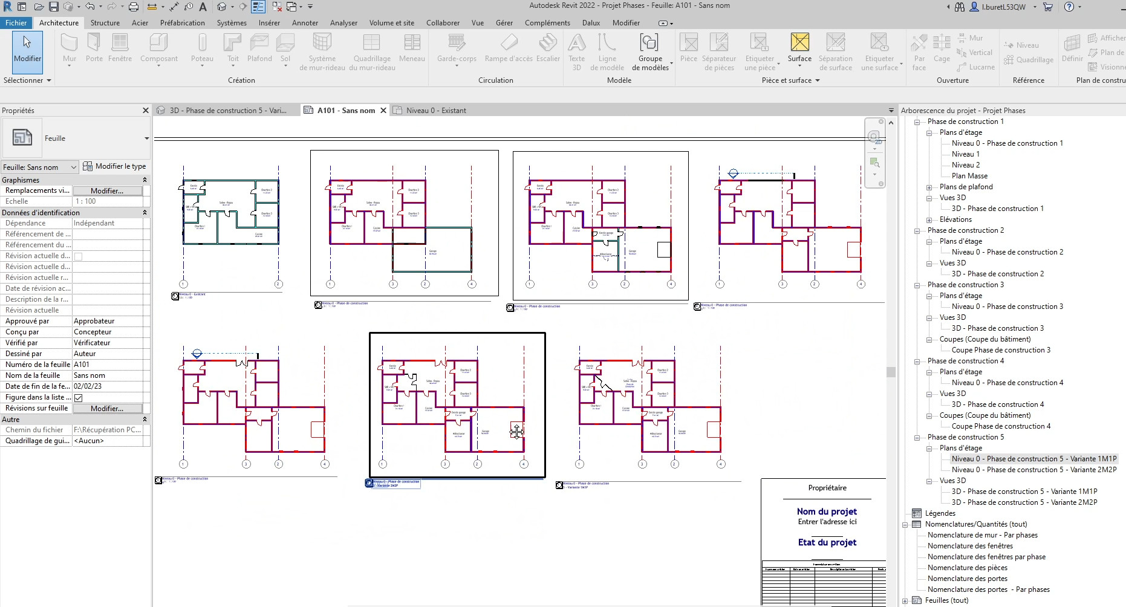Click Modifier button for 'Révisions sur feuille'
The width and height of the screenshot is (1126, 607).
point(107,409)
